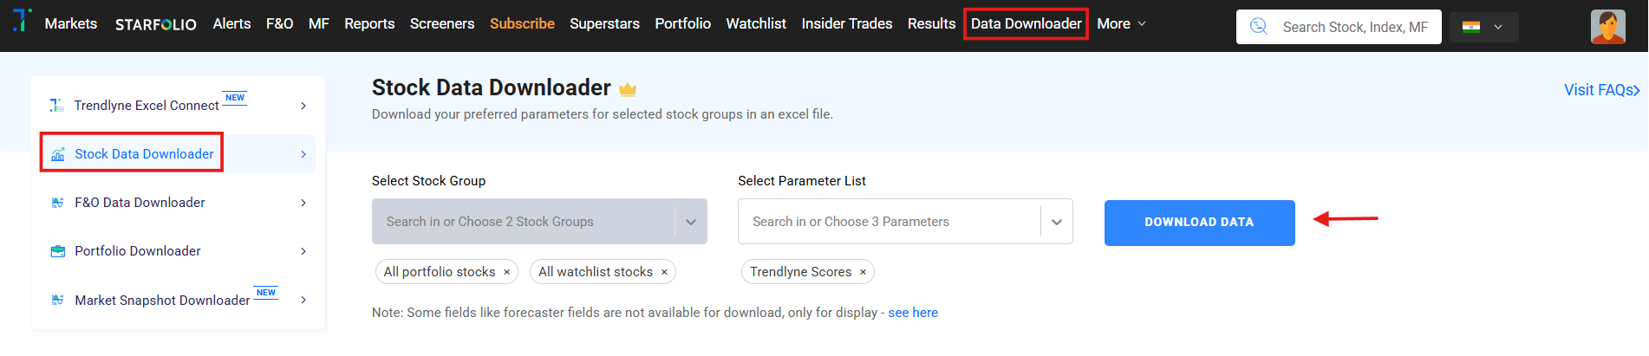Screen dimensions: 1649x356
Task: Click the Search Stock, Index, MF field
Action: [1354, 27]
